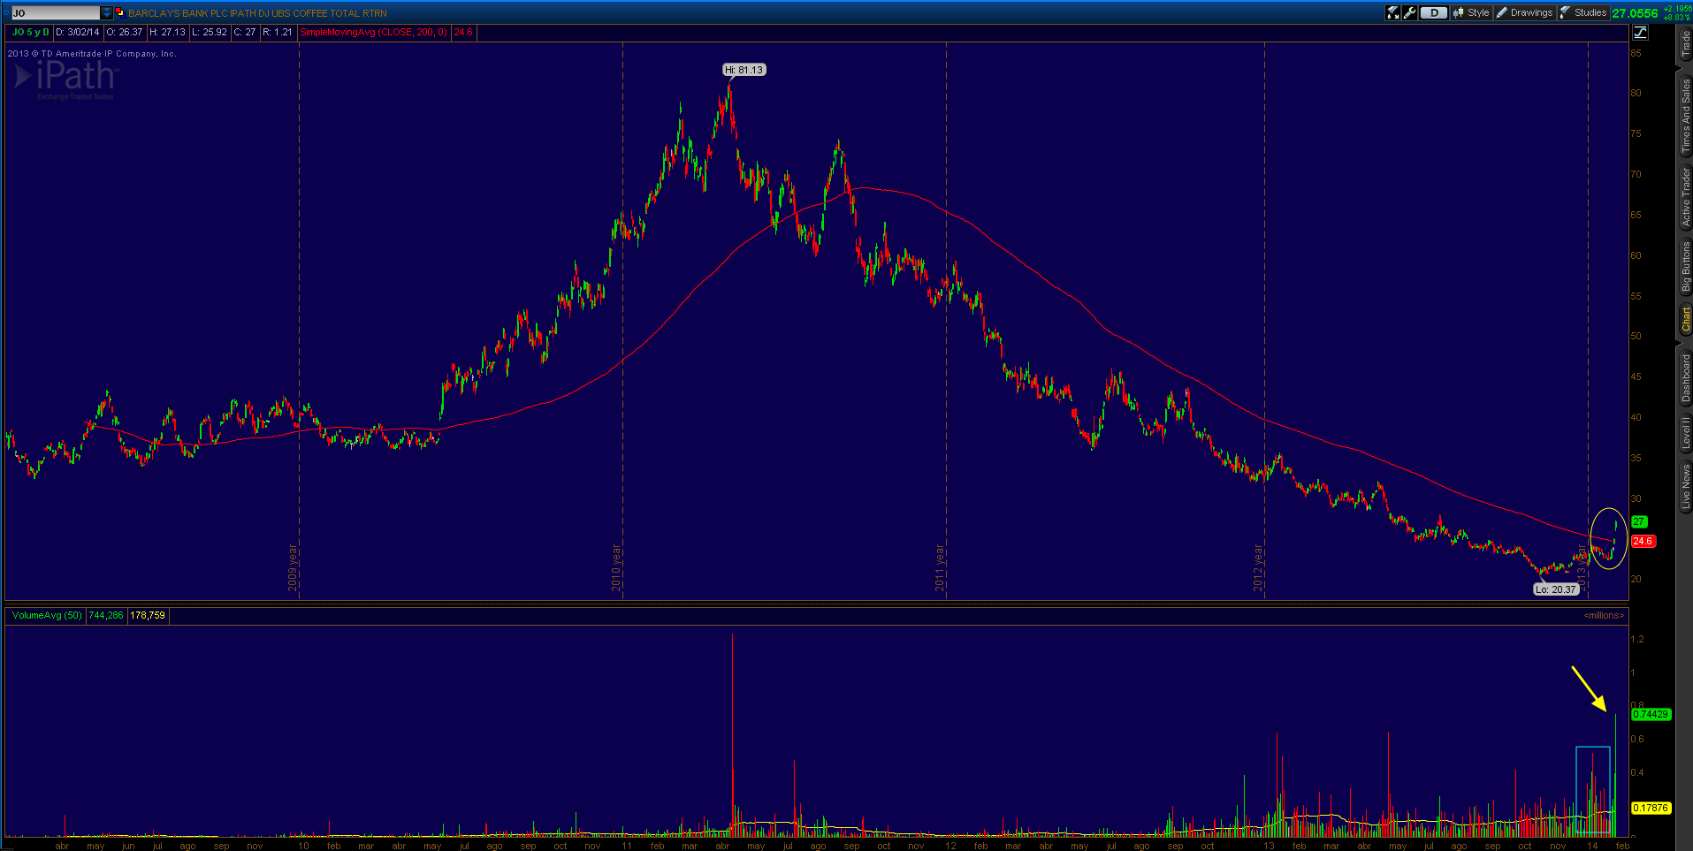This screenshot has height=851, width=1693.
Task: Click the 2009 year vertical marker label
Action: (x=293, y=567)
